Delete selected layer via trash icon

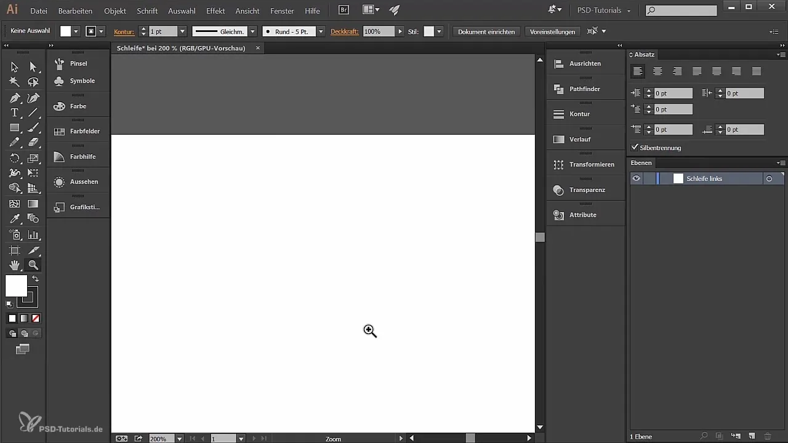click(x=767, y=436)
